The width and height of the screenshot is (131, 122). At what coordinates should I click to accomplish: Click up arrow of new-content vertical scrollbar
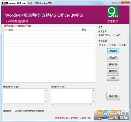94,90
